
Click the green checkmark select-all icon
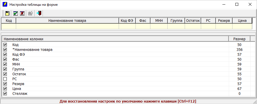(x=16, y=13)
